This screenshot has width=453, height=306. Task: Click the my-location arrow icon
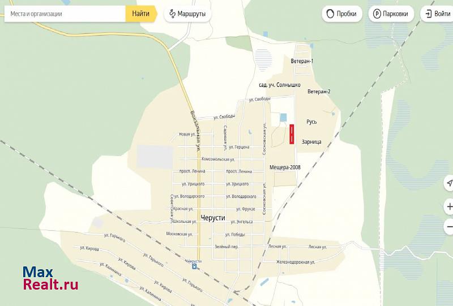[449, 183]
